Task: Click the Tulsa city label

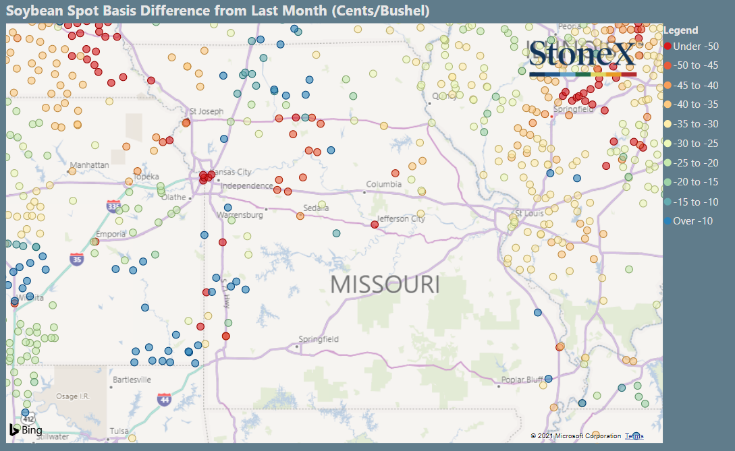Action: coord(119,431)
